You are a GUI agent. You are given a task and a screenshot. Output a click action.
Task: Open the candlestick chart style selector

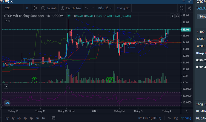point(35,8)
